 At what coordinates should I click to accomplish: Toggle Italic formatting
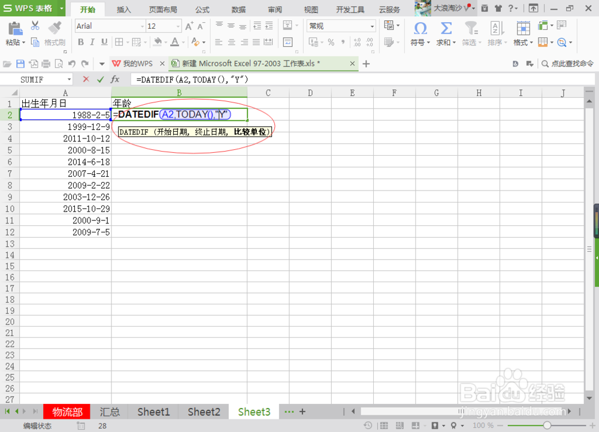(x=92, y=42)
